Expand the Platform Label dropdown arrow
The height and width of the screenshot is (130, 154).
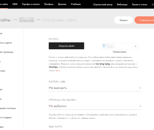140,88
